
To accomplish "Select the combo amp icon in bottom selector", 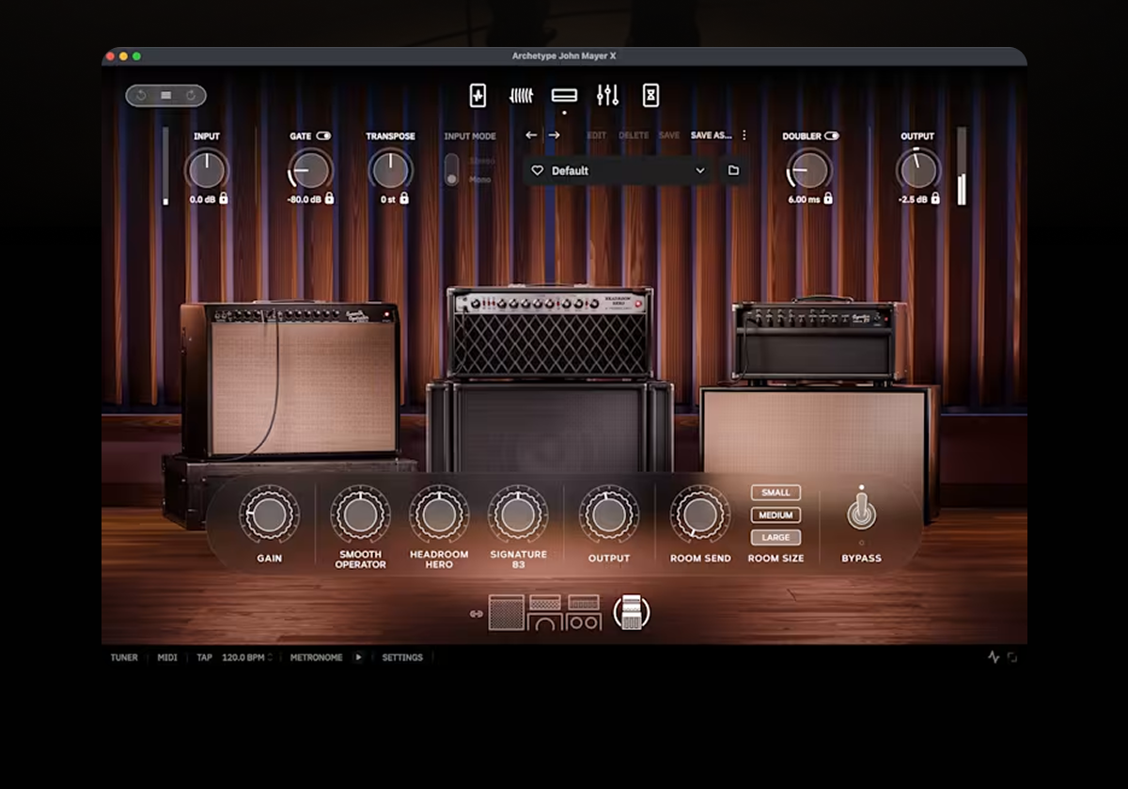I will pos(505,613).
